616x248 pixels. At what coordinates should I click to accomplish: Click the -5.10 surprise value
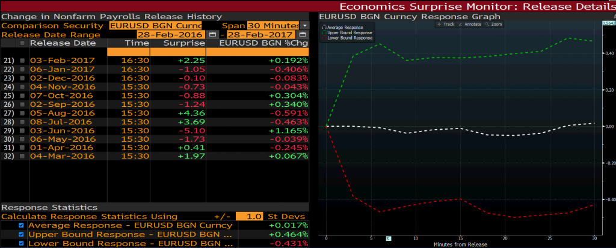coord(192,130)
